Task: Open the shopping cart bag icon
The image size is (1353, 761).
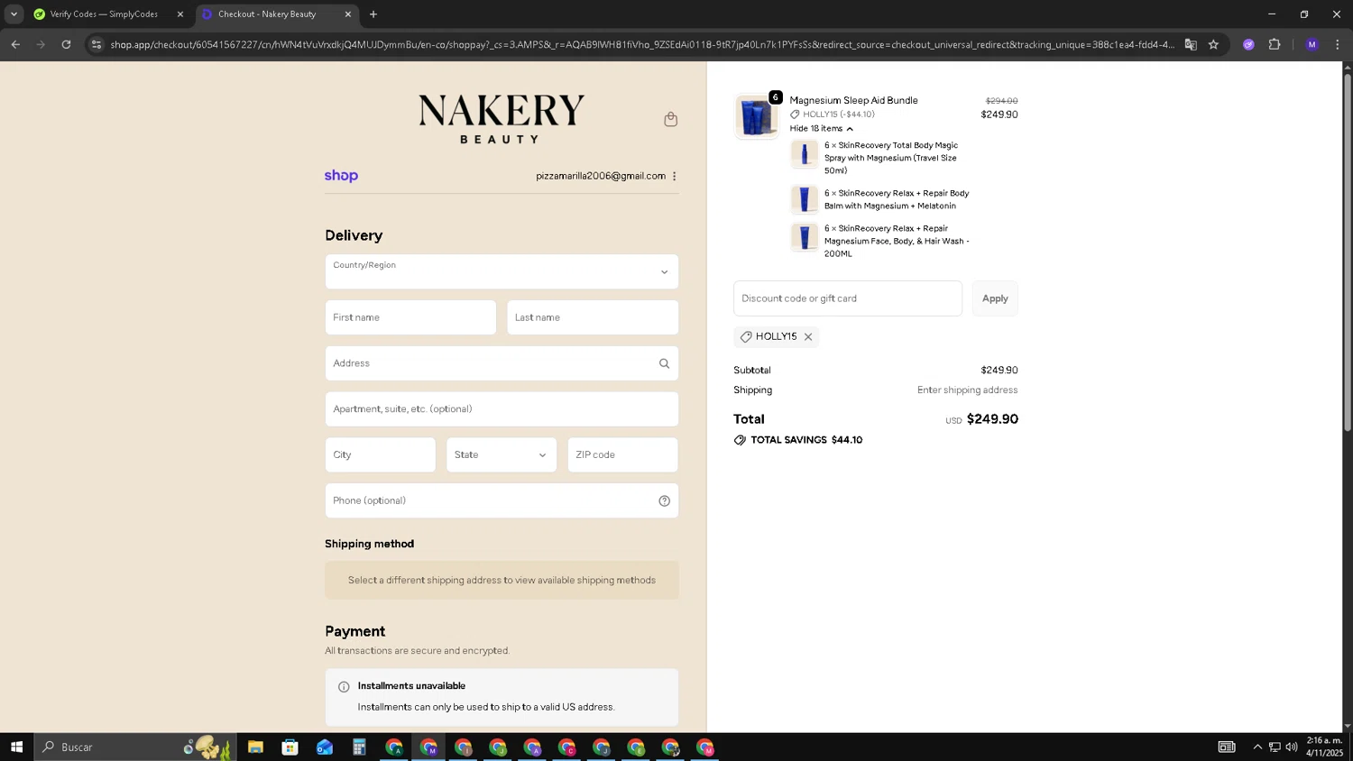Action: tap(670, 119)
